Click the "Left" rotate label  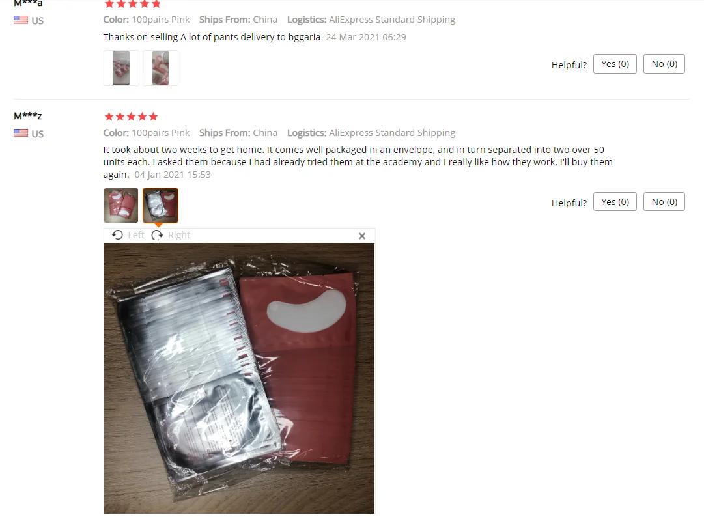[x=135, y=235]
